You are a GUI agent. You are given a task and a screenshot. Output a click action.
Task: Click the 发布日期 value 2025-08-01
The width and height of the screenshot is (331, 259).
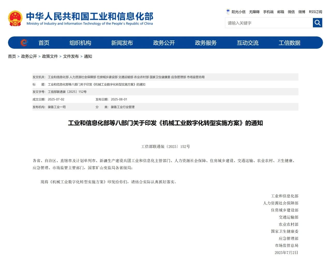click(x=119, y=99)
